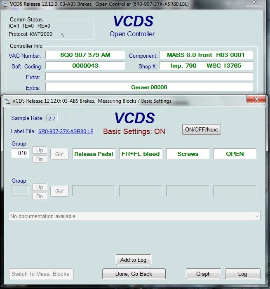Close the Measuring Blocks / Basic Settings window
The width and height of the screenshot is (270, 289).
[256, 99]
